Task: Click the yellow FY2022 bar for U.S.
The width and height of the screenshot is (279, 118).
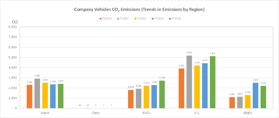Action: pyautogui.click(x=197, y=87)
